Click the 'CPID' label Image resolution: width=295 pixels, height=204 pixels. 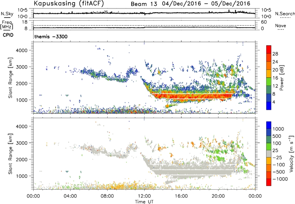8,35
